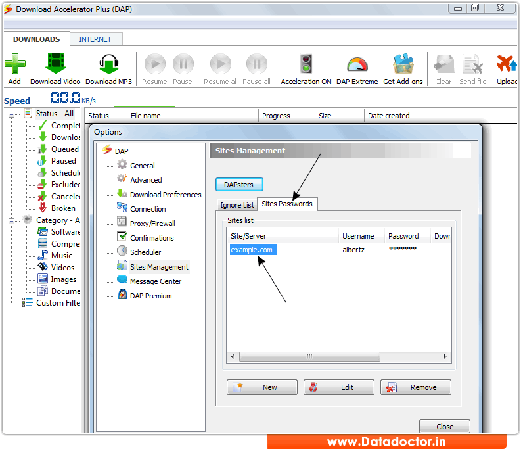This screenshot has height=449, width=521.
Task: Close the Options dialog
Action: (x=445, y=427)
